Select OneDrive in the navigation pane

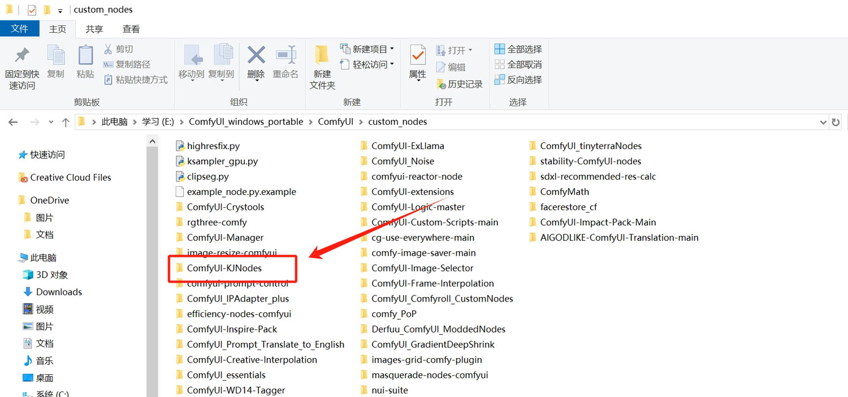click(44, 200)
